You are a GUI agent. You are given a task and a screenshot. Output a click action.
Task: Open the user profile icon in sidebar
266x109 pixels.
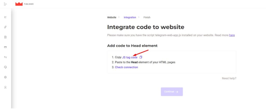click(x=5, y=87)
